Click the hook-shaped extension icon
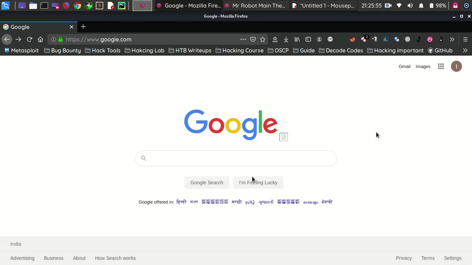This screenshot has height=265, width=472. point(419,39)
